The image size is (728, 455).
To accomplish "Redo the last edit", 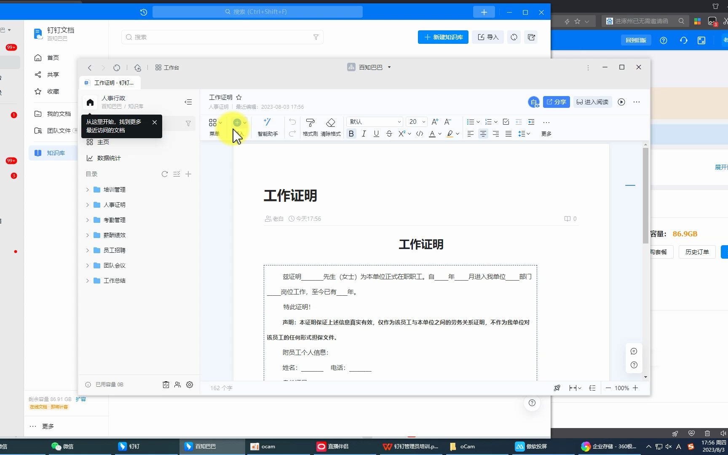I will pos(292,134).
